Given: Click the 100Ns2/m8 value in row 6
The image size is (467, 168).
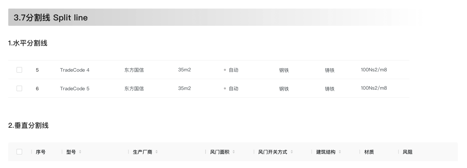Looking at the screenshot, I should (x=374, y=88).
